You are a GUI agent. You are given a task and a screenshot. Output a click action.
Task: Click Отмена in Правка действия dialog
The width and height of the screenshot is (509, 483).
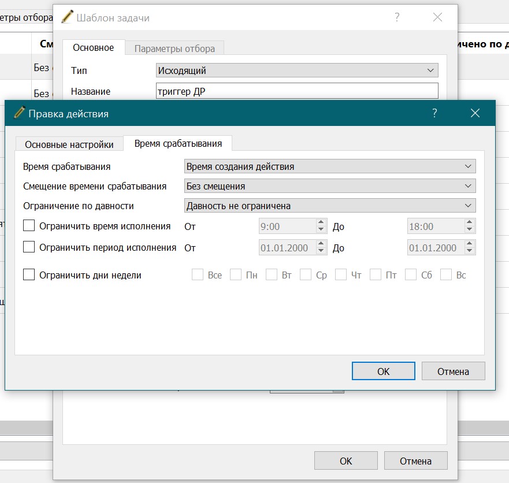pyautogui.click(x=453, y=371)
